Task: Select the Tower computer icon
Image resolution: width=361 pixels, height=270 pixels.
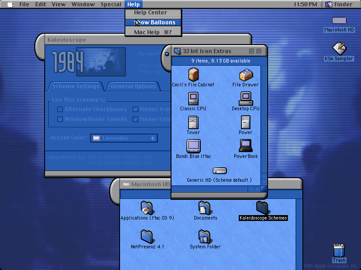Action: click(193, 122)
